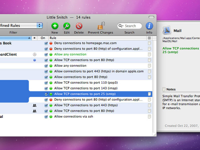The height and width of the screenshot is (150, 200).
Task: Click green allow icon of smtp rule
Action: tap(51, 94)
